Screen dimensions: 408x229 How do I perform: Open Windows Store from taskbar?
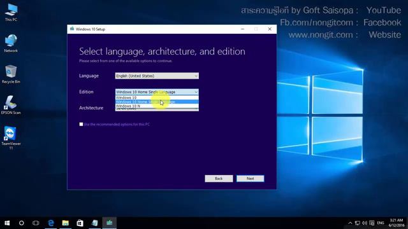[80, 223]
